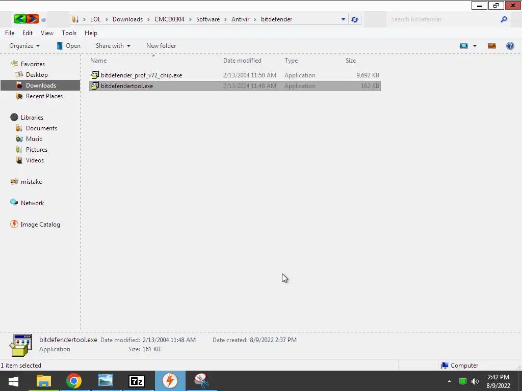Expand the chevron after Antivir in breadcrumb
This screenshot has width=522, height=391.
255,19
